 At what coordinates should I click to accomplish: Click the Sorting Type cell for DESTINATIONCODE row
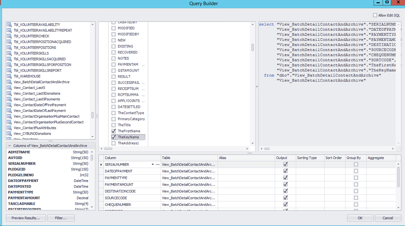point(310,191)
